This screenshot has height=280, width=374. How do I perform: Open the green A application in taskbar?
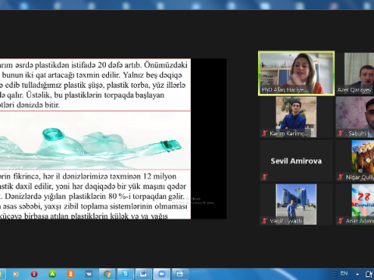52,274
